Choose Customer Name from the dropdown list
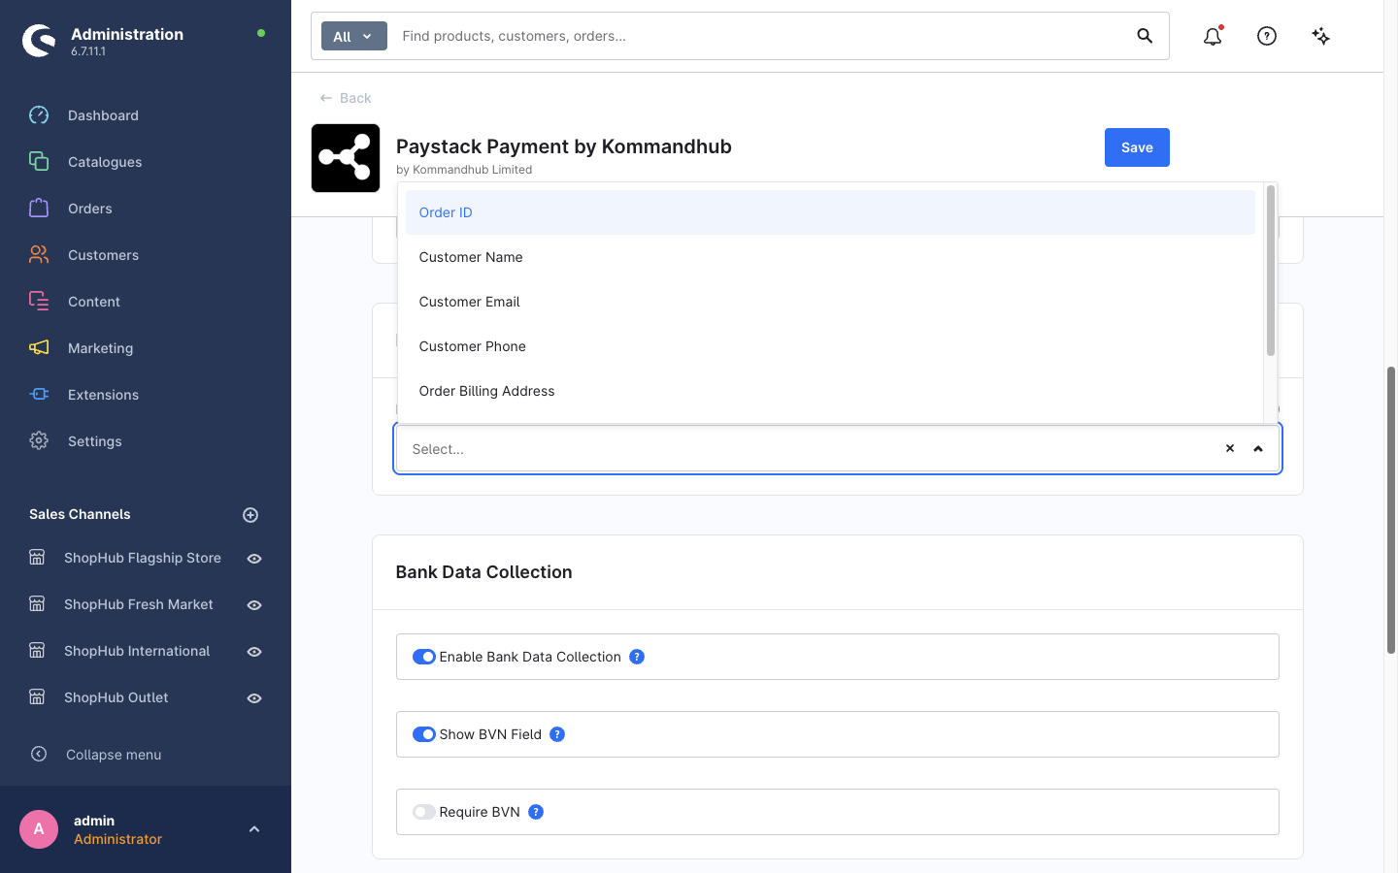This screenshot has width=1398, height=873. click(830, 257)
